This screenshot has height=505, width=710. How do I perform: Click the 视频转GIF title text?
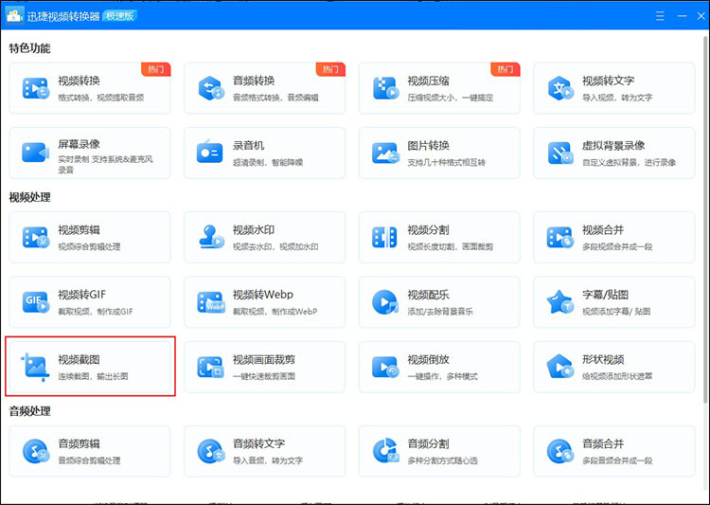pyautogui.click(x=82, y=295)
